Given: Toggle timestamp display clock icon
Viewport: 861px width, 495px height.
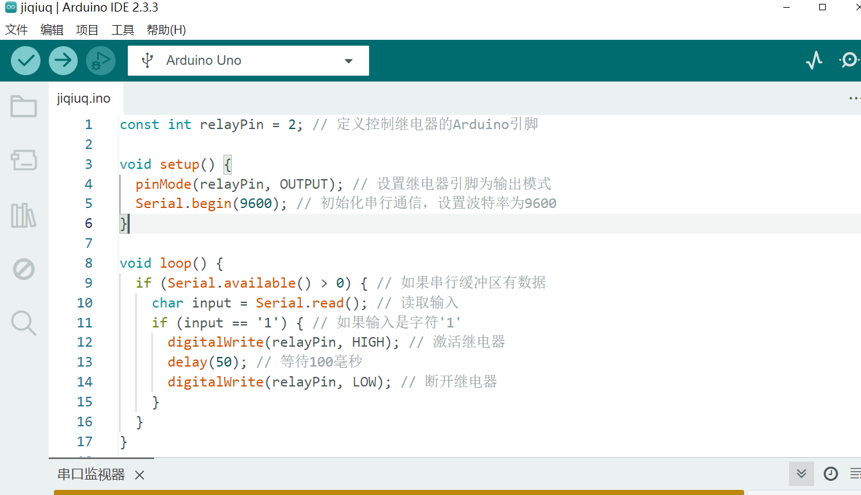Looking at the screenshot, I should pyautogui.click(x=831, y=474).
